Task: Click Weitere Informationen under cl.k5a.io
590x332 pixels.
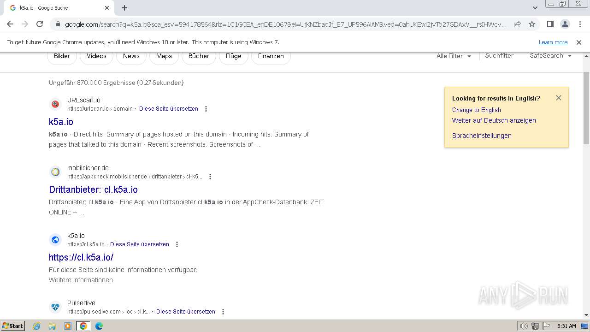Action: pyautogui.click(x=81, y=280)
